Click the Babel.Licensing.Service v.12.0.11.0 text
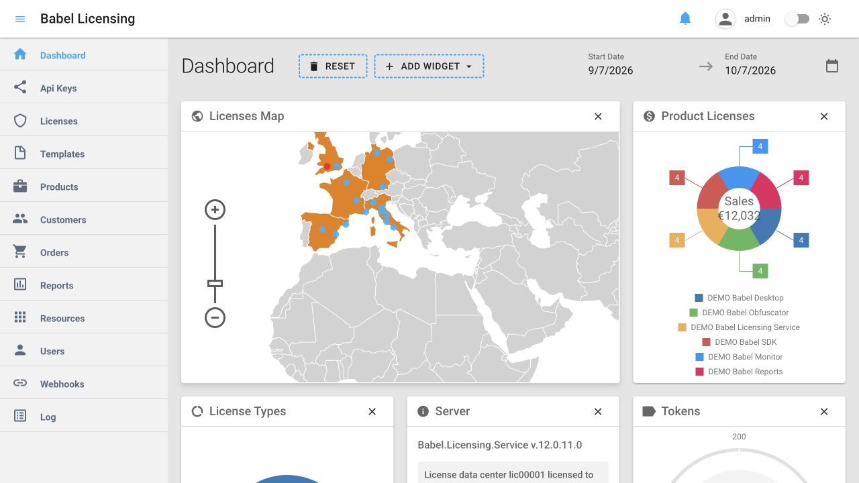859x483 pixels. (x=500, y=445)
